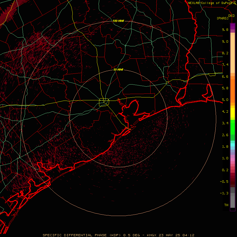The width and height of the screenshot is (237, 237).
Task: Pick the yellow segment of the color bar
Action: click(233, 113)
